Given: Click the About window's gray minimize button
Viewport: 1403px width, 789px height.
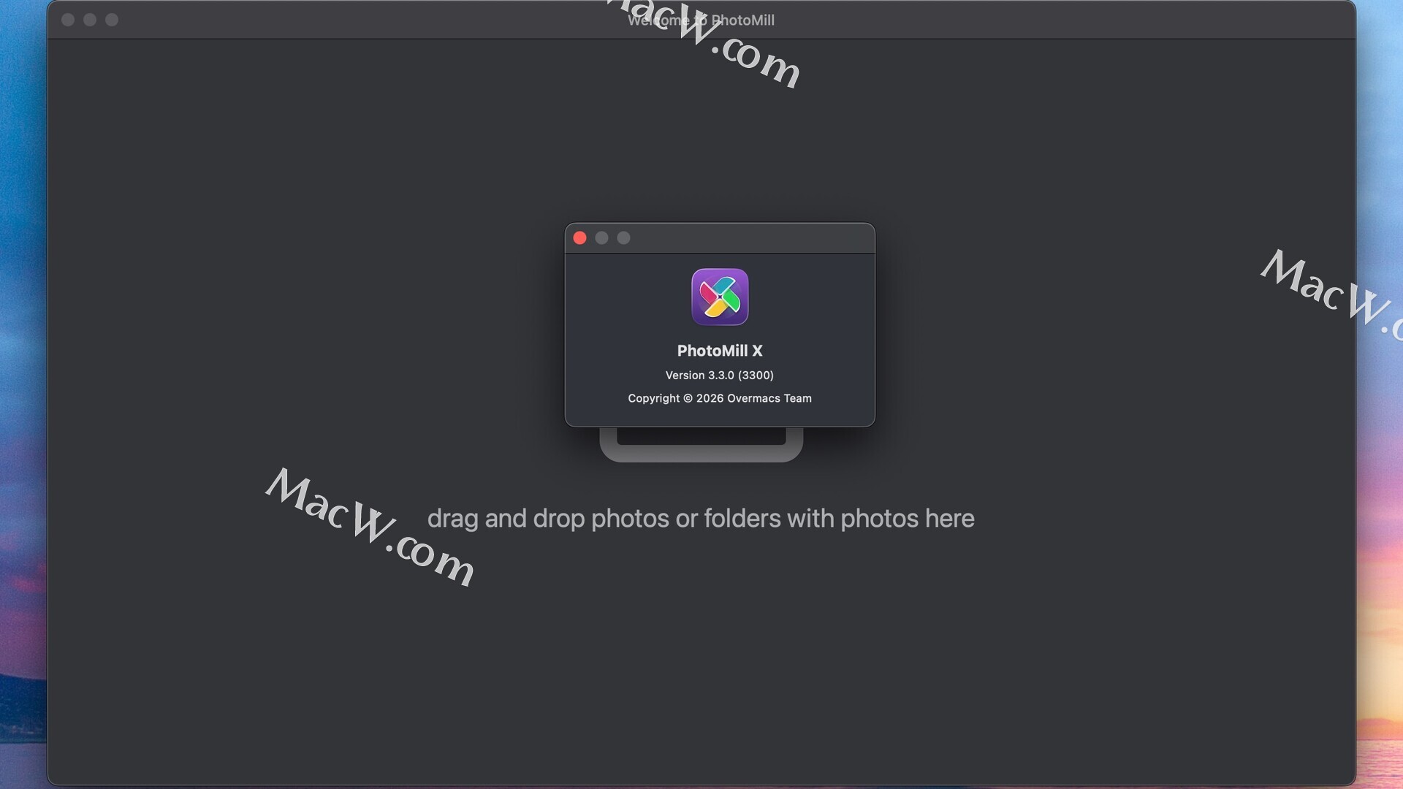Looking at the screenshot, I should click(x=601, y=238).
